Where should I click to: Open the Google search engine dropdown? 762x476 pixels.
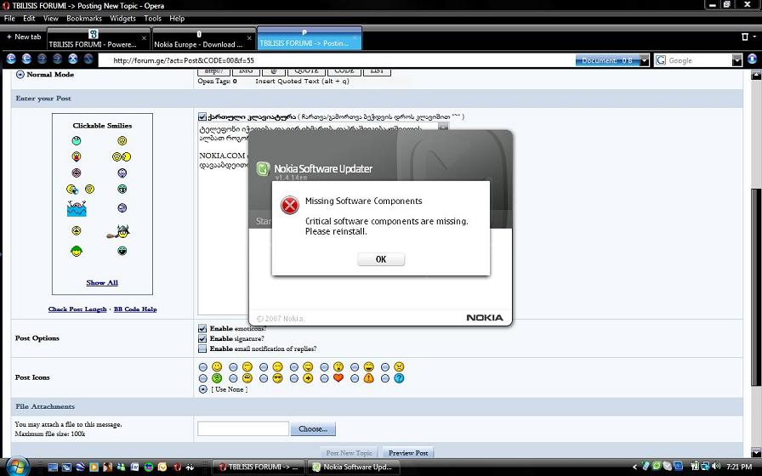[x=736, y=60]
